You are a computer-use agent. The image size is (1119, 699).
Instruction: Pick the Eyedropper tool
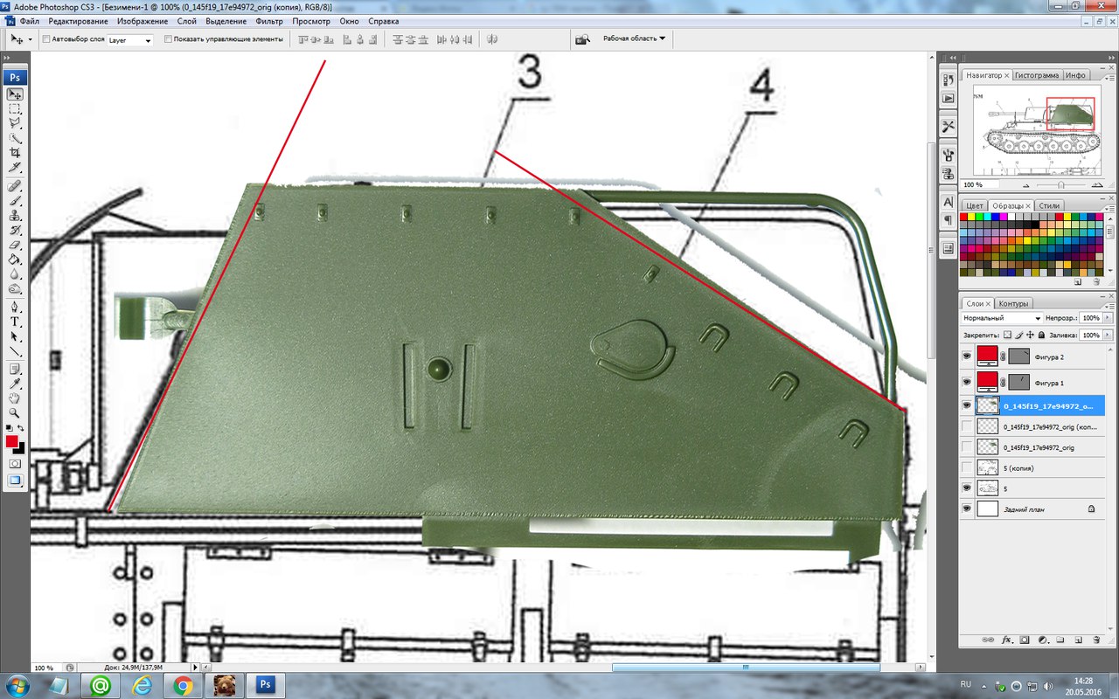pyautogui.click(x=15, y=384)
